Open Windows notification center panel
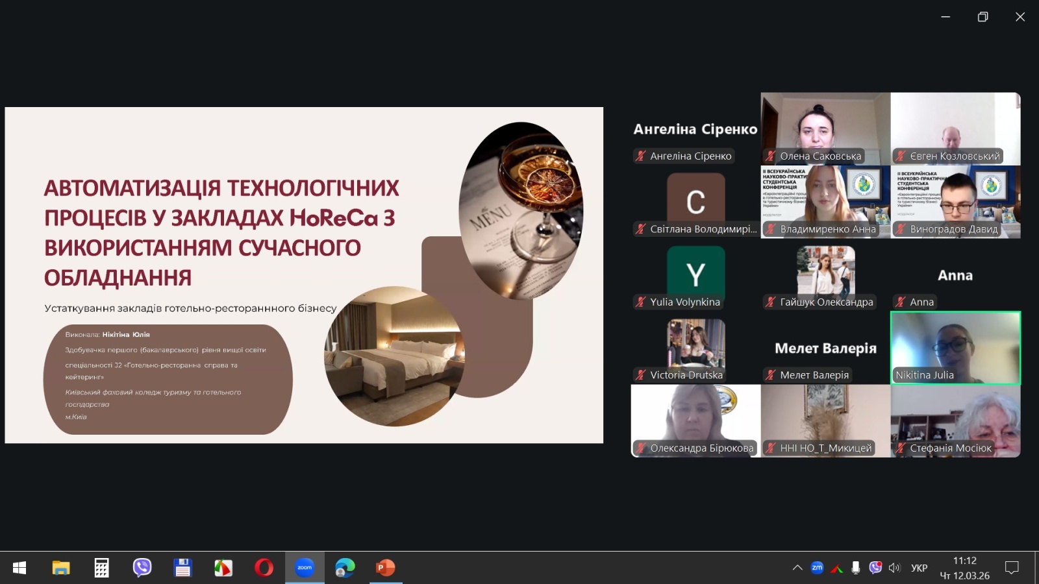 click(1011, 568)
